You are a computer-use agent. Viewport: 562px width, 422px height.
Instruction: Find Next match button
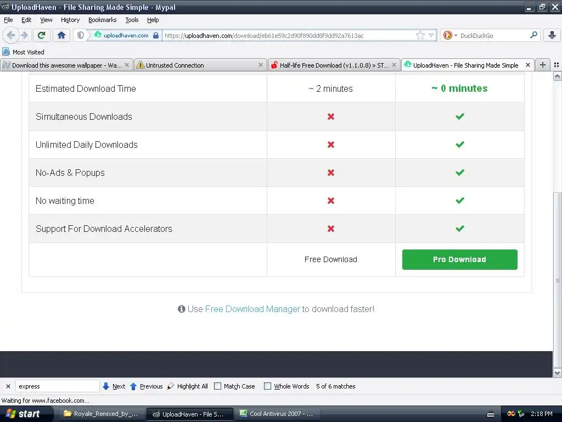pyautogui.click(x=114, y=386)
